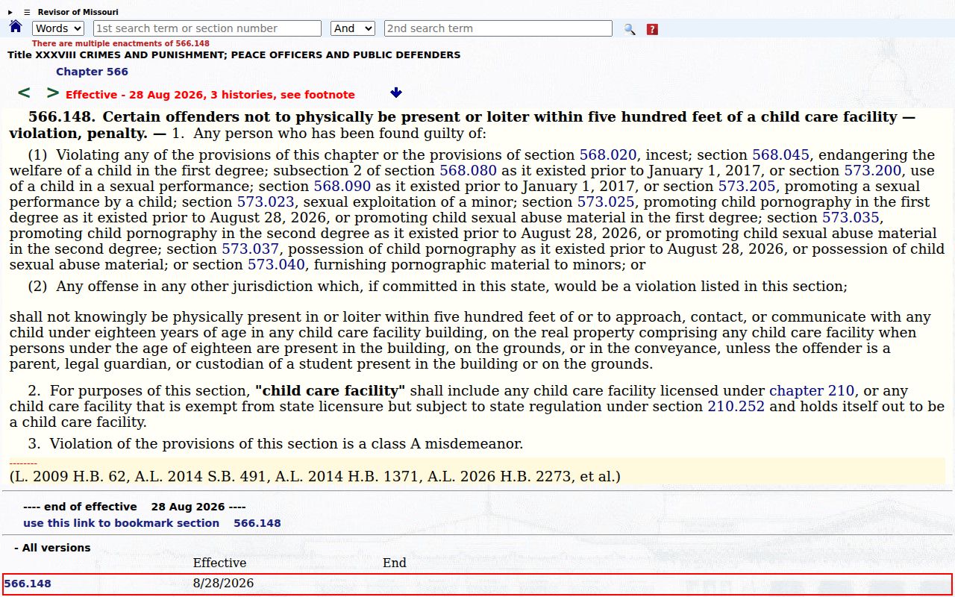Run search with the magnifier icon
This screenshot has width=955, height=597.
click(x=630, y=29)
